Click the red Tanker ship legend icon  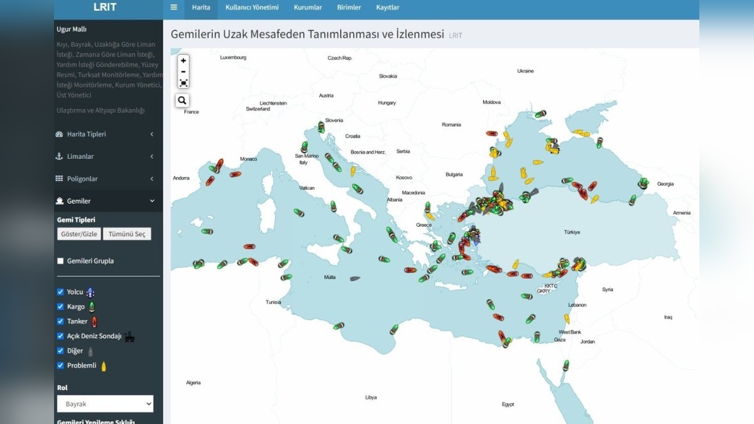click(x=94, y=322)
